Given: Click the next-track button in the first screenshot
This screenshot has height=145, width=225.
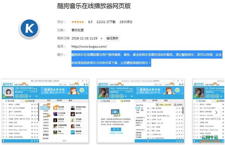Looking at the screenshot, I should click(26, 96).
